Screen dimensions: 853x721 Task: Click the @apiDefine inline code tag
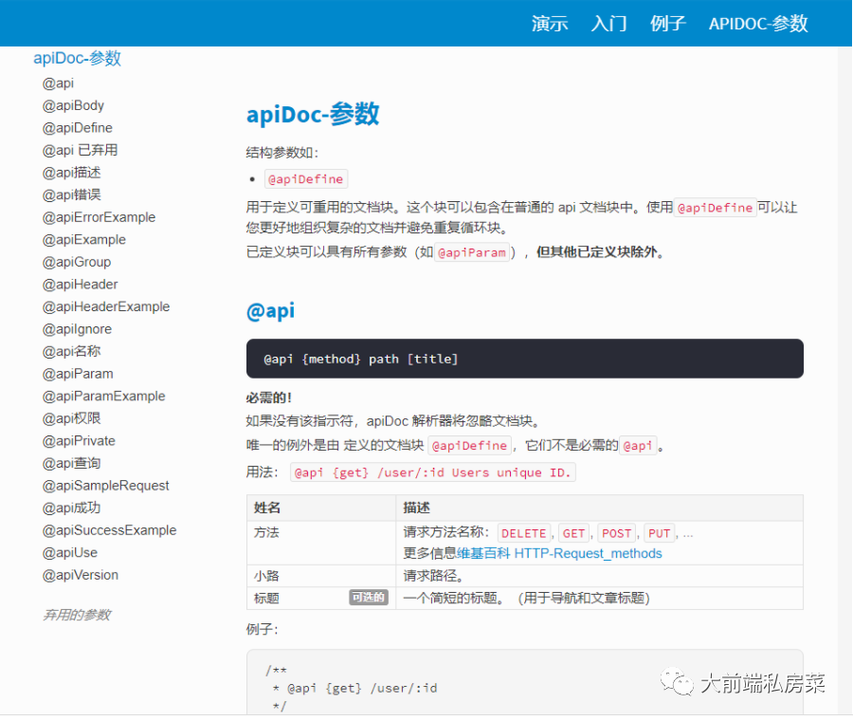coord(305,178)
